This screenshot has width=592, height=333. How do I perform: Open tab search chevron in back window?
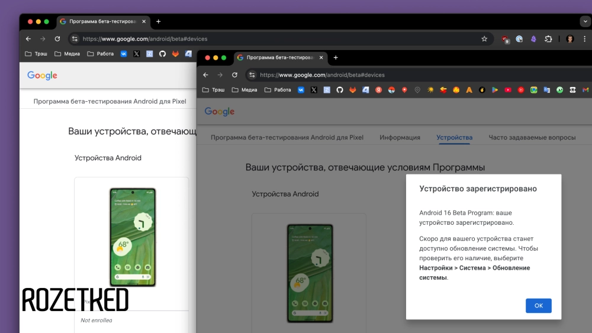tap(585, 21)
